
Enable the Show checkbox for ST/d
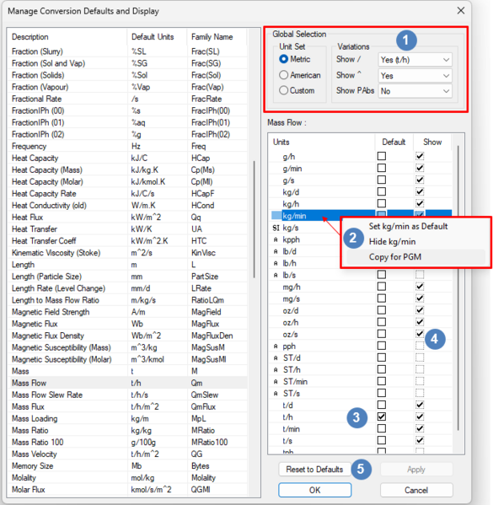pos(419,357)
